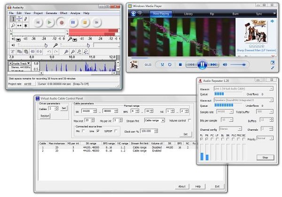Open the Audacity Effect menu
This screenshot has width=282, height=197.
point(63,13)
